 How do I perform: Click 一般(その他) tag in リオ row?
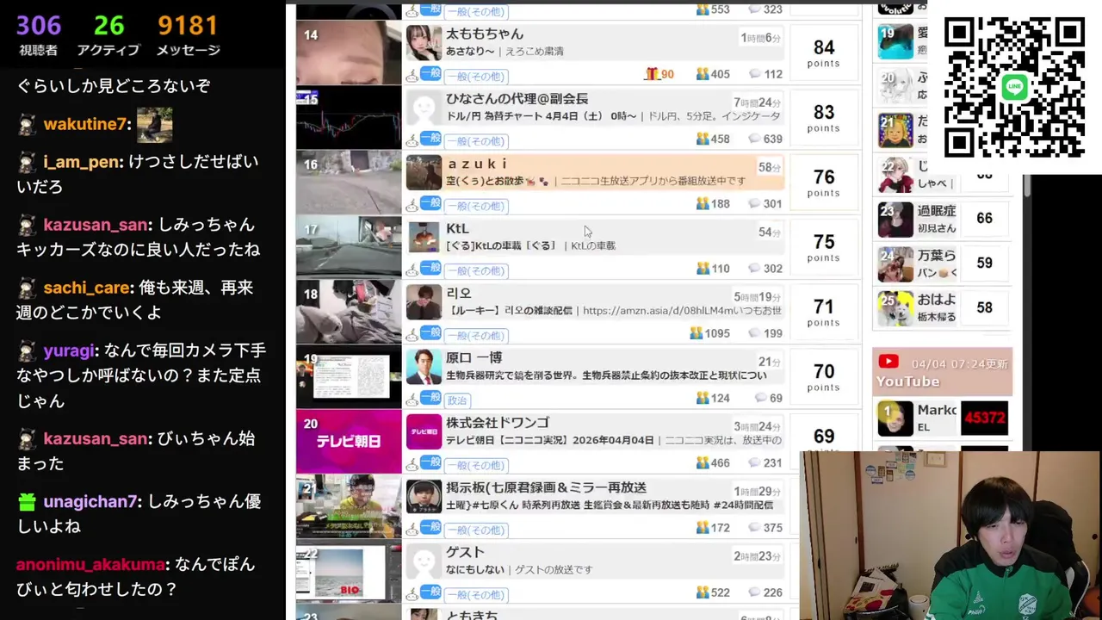coord(476,336)
